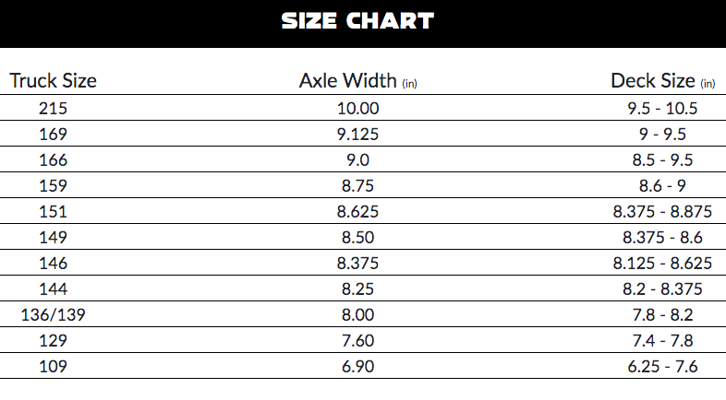Click the 8.625 axle width cell
The image size is (726, 400).
pos(357,211)
